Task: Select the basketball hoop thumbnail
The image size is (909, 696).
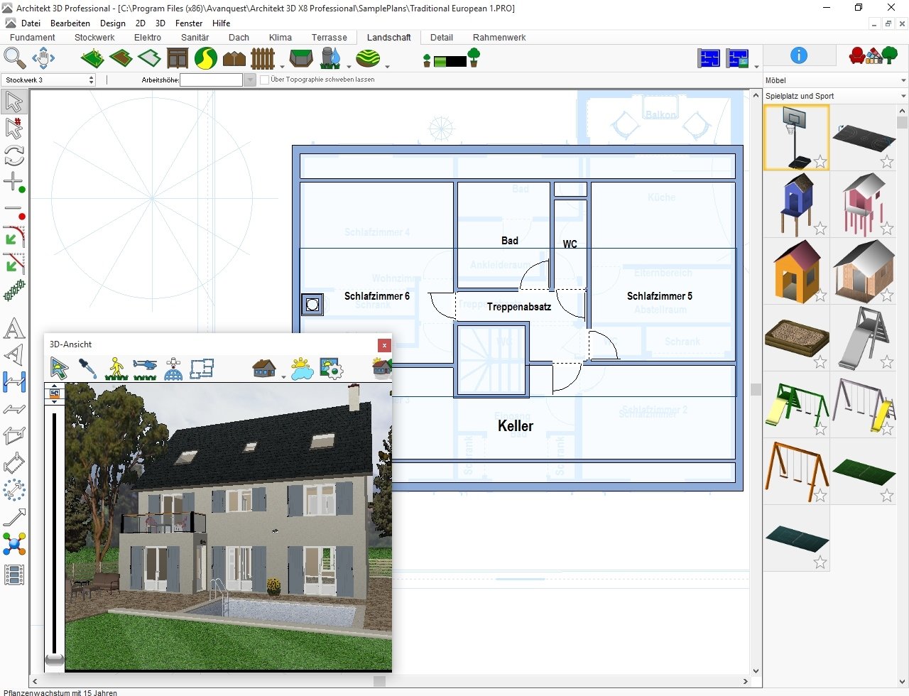Action: pos(796,138)
